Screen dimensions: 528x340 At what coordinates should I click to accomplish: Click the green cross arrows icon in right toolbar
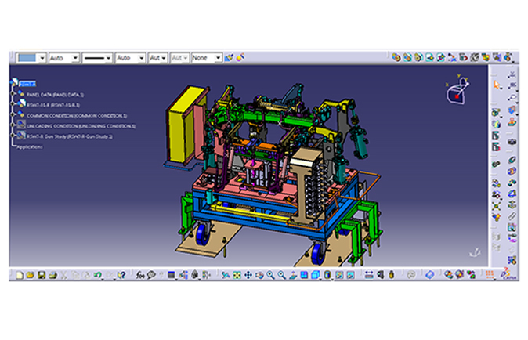[x=496, y=206]
